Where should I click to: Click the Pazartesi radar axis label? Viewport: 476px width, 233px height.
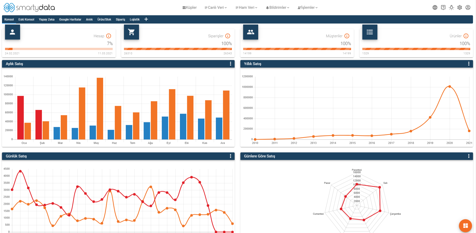click(357, 170)
